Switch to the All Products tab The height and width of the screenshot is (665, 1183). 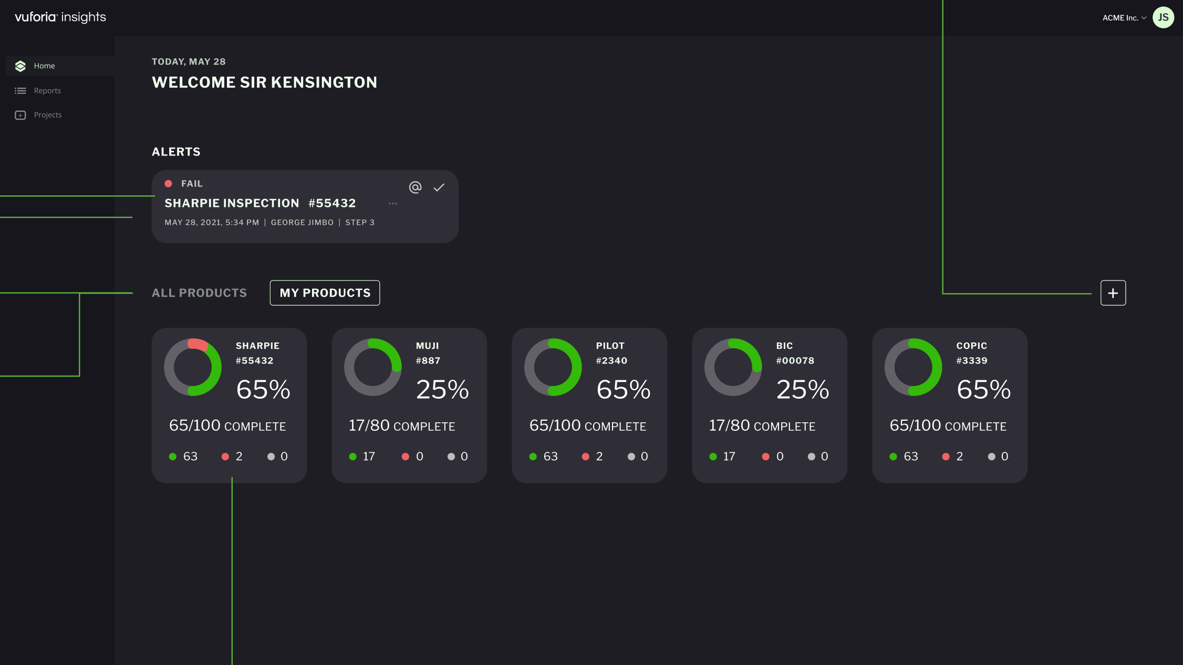coord(199,293)
